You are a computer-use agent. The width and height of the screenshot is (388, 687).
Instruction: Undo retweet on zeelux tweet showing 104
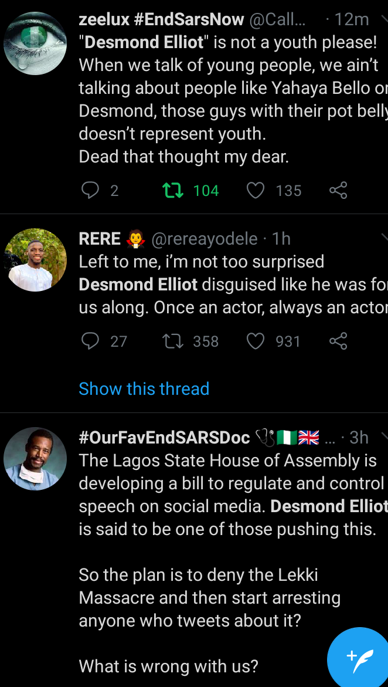(173, 191)
